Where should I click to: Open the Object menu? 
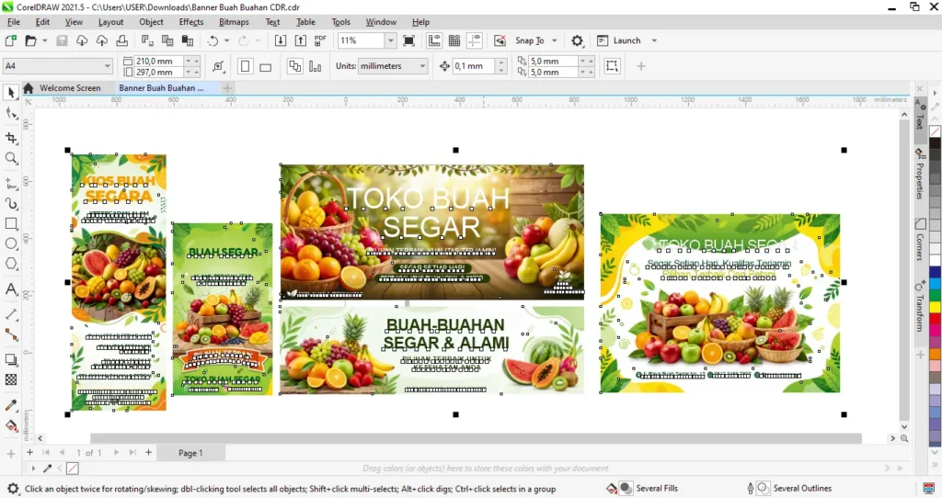click(151, 22)
